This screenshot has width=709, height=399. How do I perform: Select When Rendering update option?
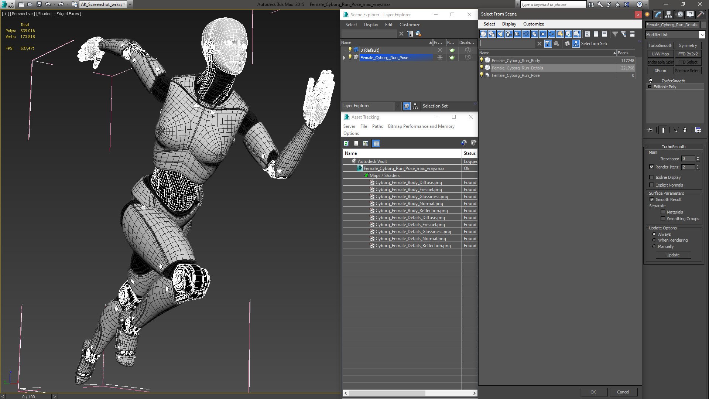654,240
